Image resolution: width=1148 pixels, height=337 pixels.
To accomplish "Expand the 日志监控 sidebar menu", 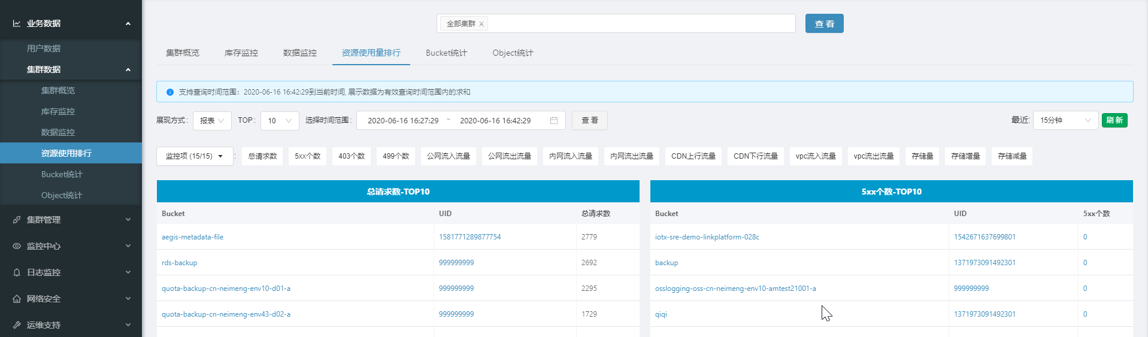I will (128, 272).
